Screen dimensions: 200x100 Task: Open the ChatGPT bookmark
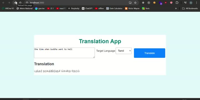(x=87, y=8)
